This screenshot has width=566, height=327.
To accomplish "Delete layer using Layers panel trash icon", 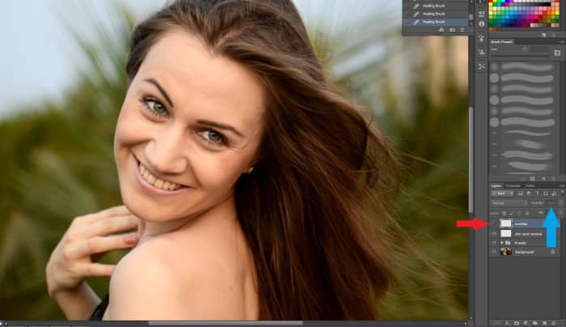I will point(554,323).
